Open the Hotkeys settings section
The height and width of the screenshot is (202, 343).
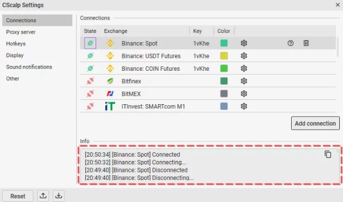point(16,44)
